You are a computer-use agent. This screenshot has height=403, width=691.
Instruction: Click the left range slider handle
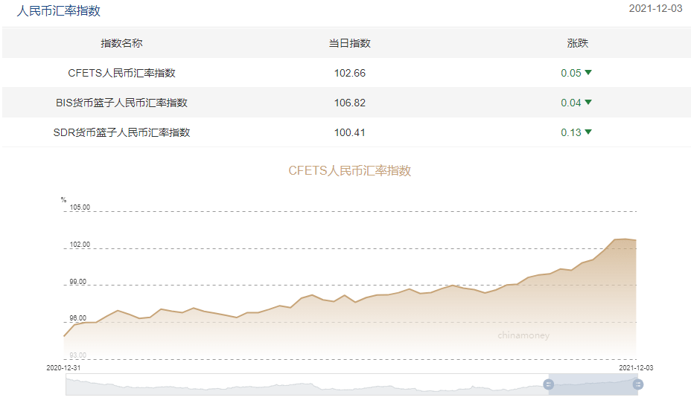tap(548, 384)
